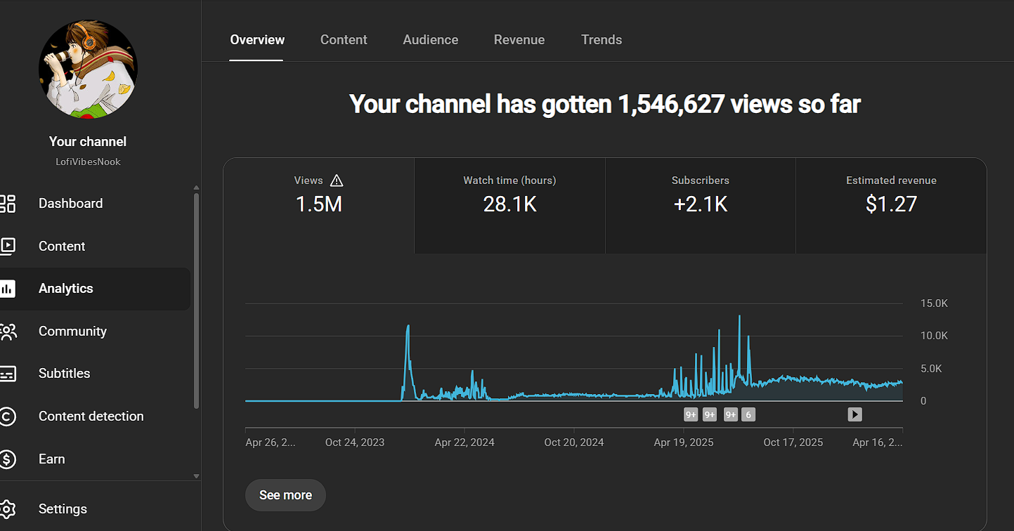The width and height of the screenshot is (1014, 531).
Task: Open the Revenue tab
Action: click(519, 40)
